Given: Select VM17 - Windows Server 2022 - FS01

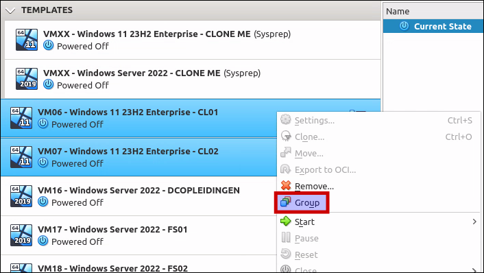Looking at the screenshot, I should pyautogui.click(x=138, y=235).
